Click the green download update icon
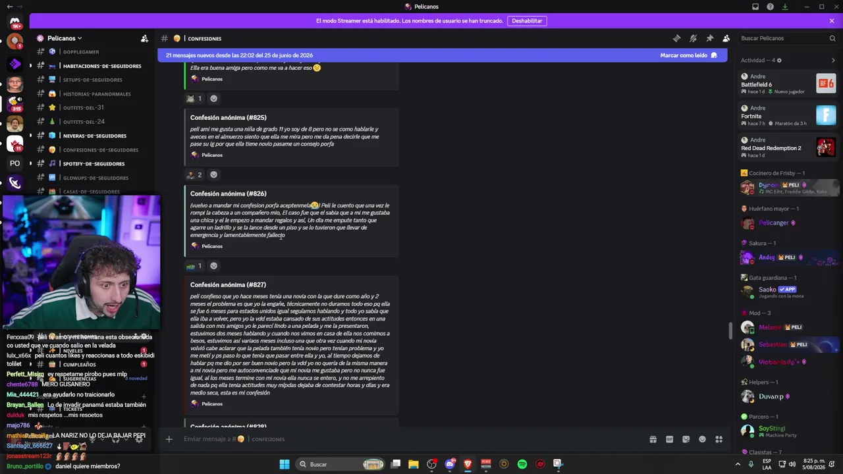The width and height of the screenshot is (843, 474). (x=785, y=7)
